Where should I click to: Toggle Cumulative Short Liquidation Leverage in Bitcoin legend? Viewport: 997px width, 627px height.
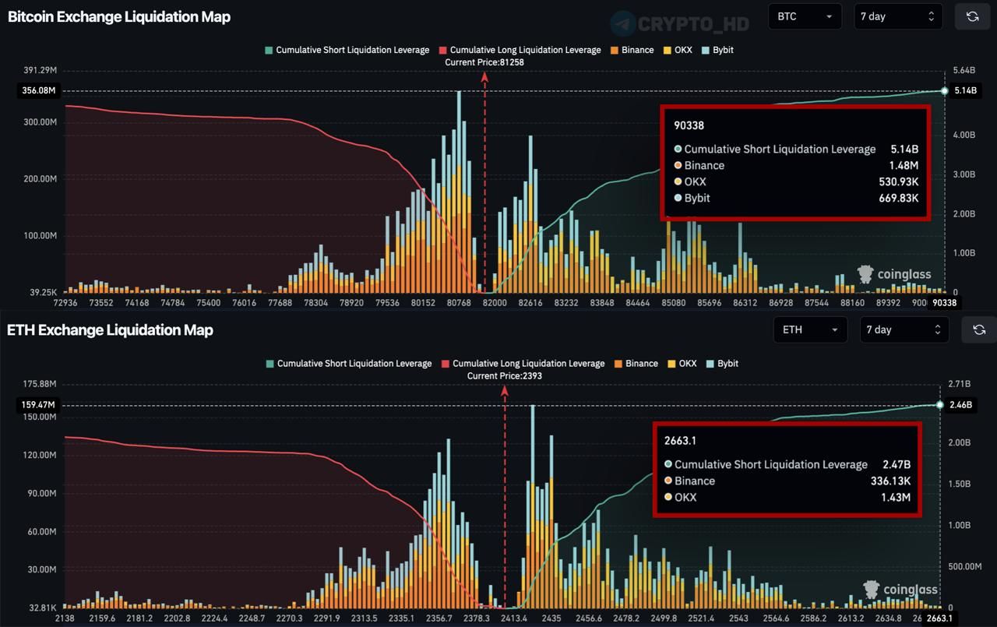347,50
